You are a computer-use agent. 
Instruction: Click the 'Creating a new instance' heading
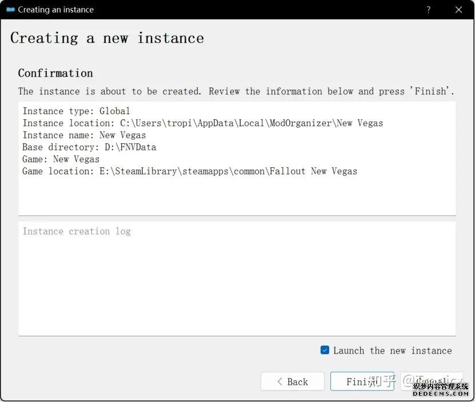tap(107, 38)
